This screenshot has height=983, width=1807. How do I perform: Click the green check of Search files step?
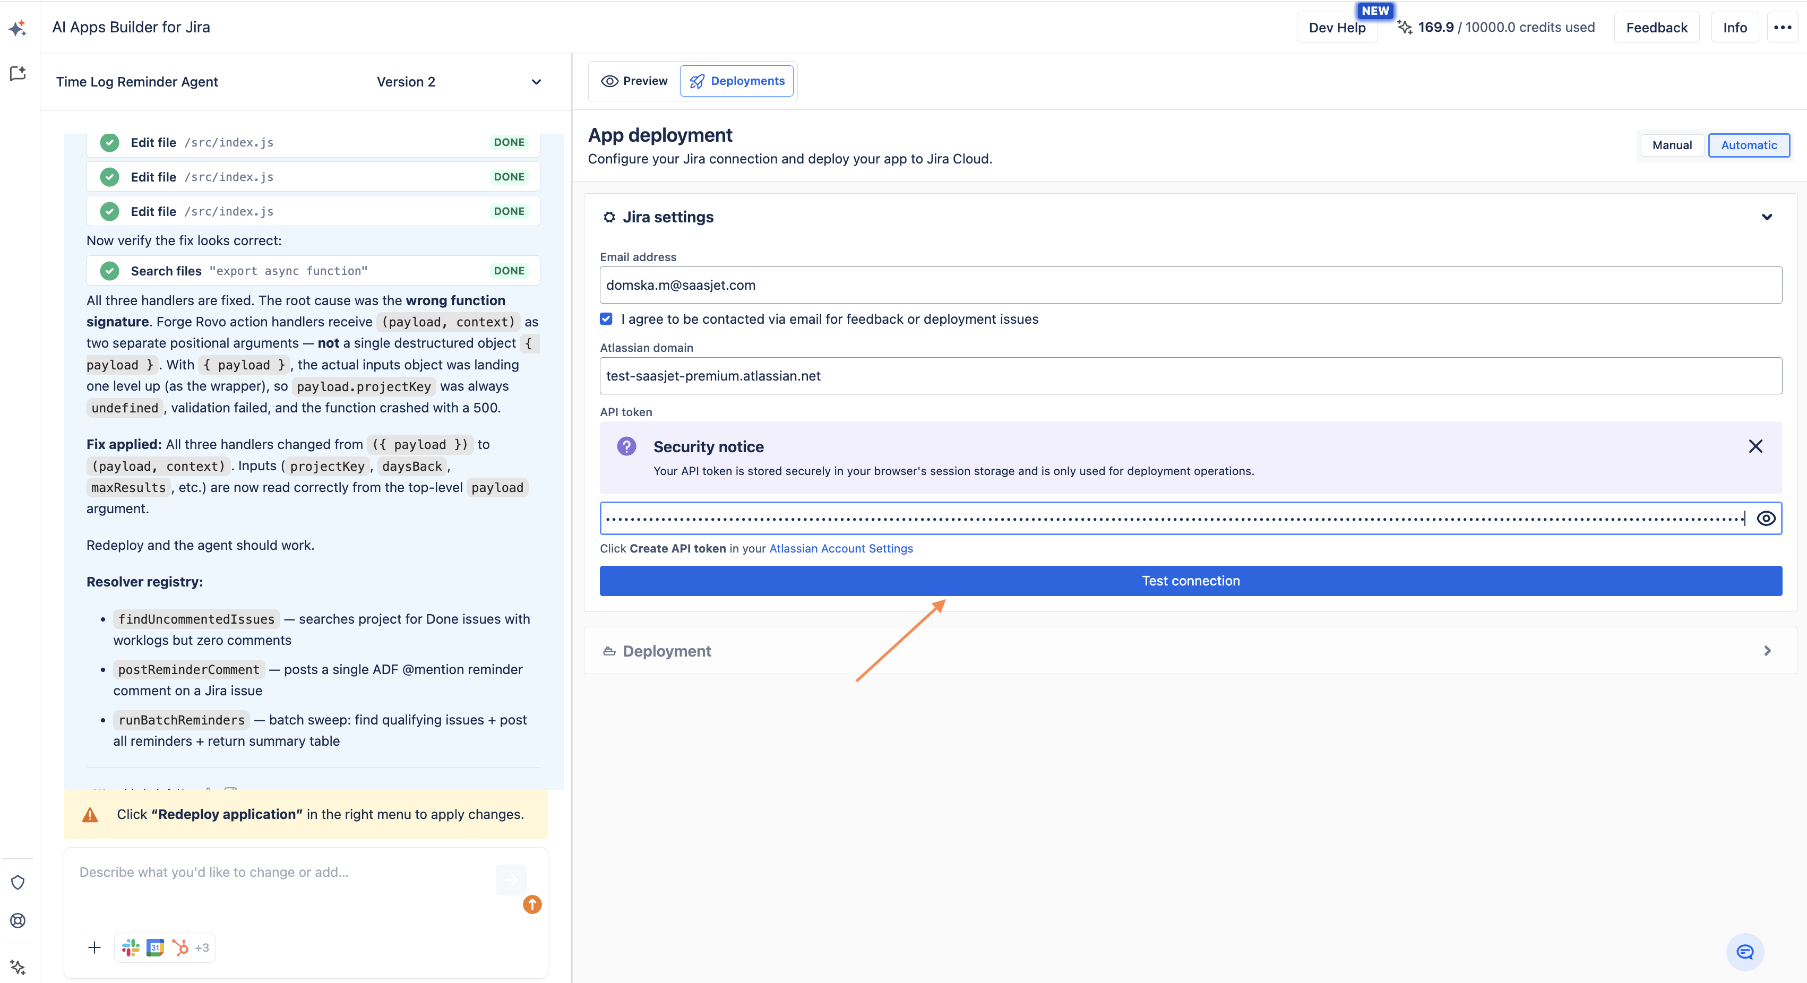click(109, 271)
